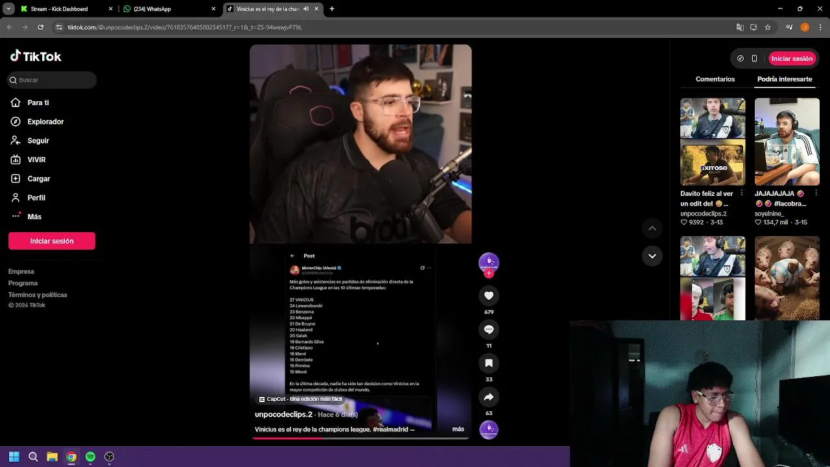Open options for 'Davito feliz al ver' video
The width and height of the screenshot is (830, 467).
(742, 193)
